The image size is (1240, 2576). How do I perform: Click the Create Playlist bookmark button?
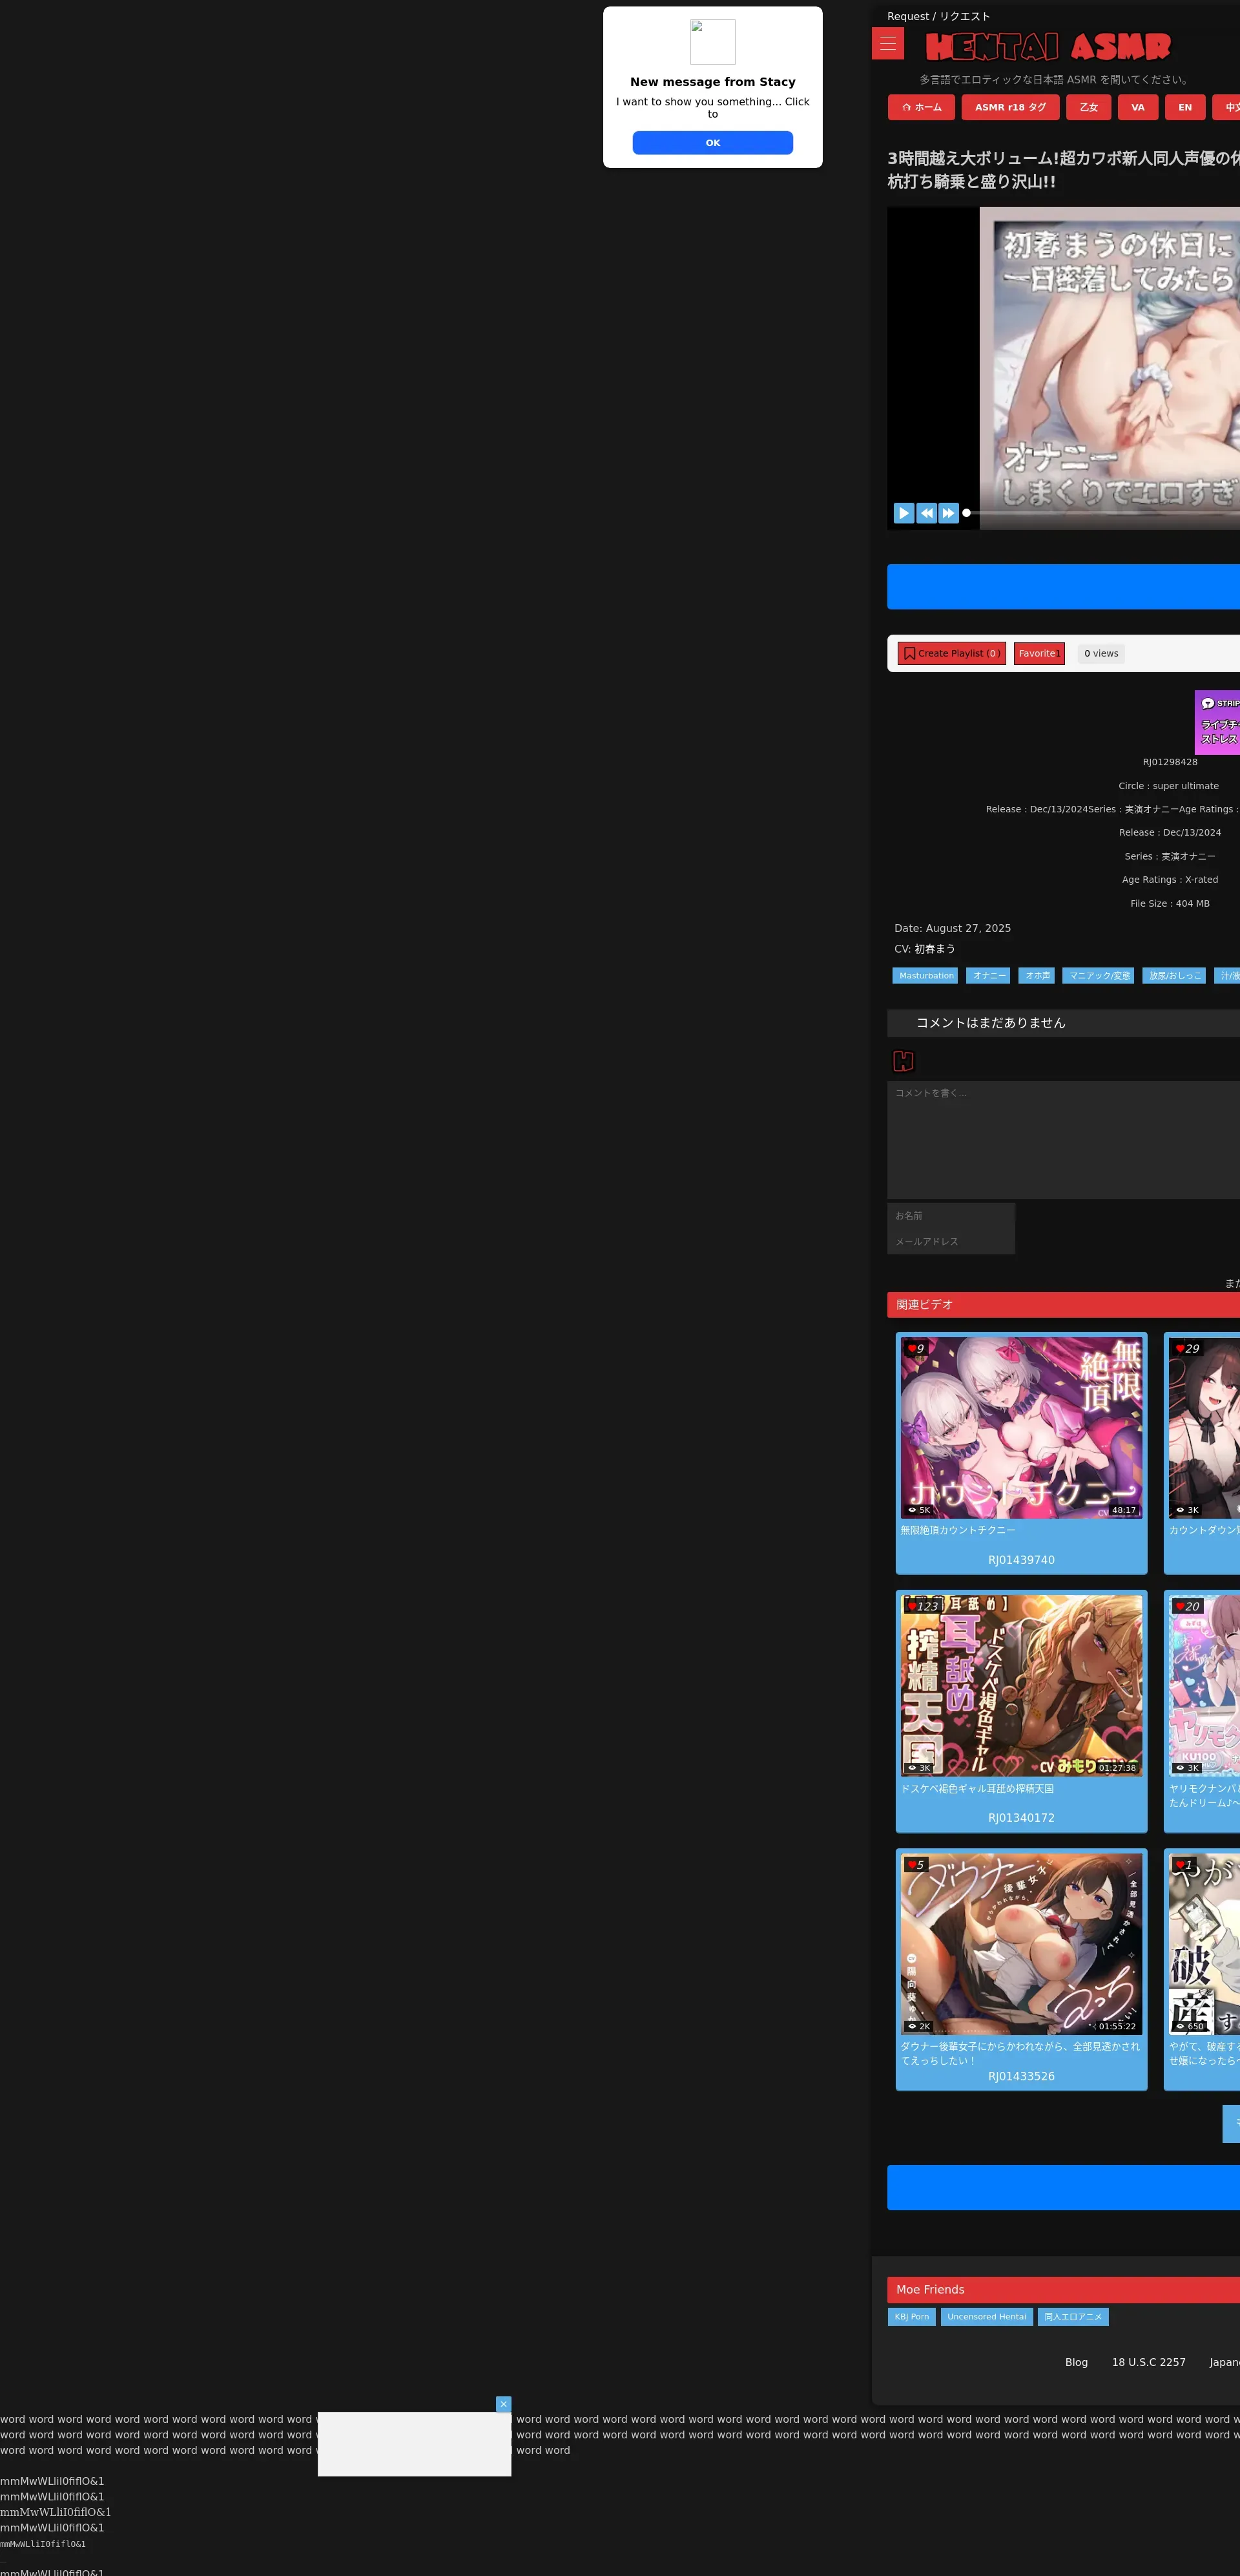click(x=951, y=654)
